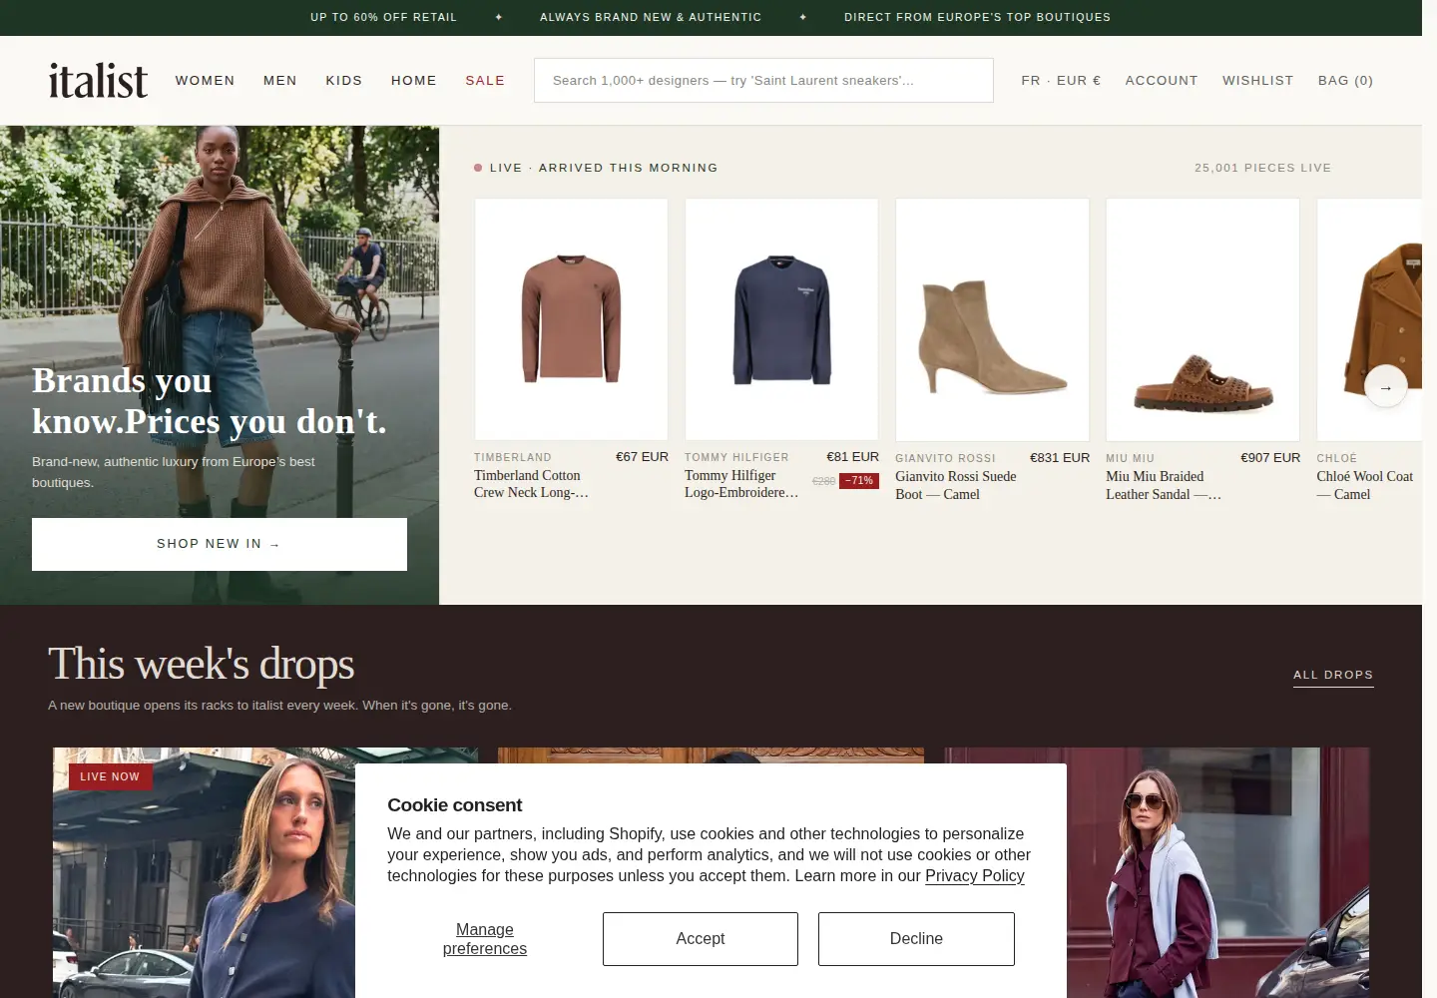This screenshot has height=998, width=1437.
Task: Click the Chloé Wool Coat — Camel title
Action: pos(1364,485)
